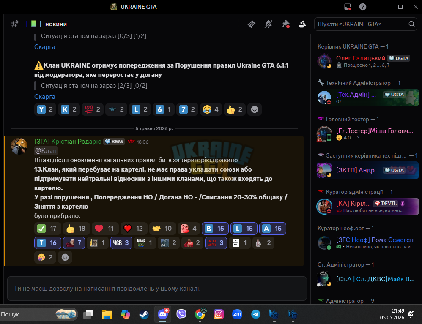Open pinned messages pin icon
Viewport: 422px width, 324px height.
285,24
